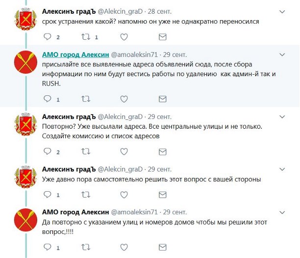
Task: Reply to the 28 сент. tweet
Action: [x=48, y=37]
